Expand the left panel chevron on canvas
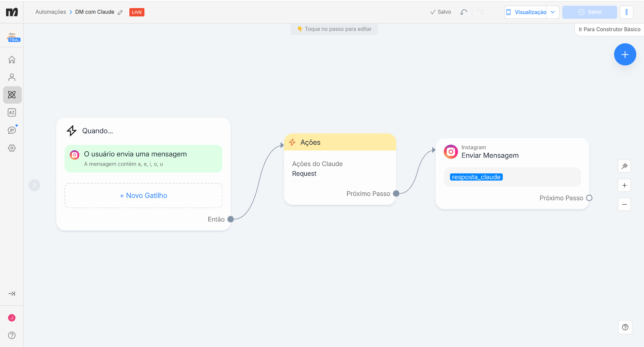This screenshot has height=347, width=644. 34,185
